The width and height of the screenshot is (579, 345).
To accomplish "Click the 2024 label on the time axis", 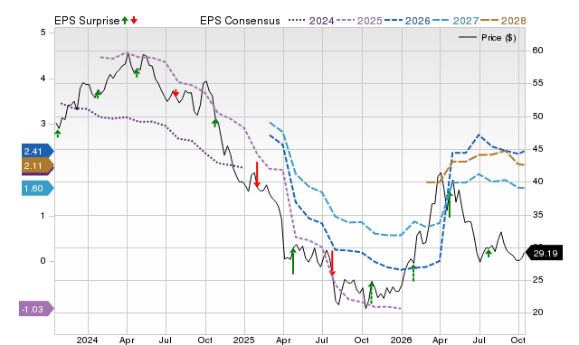I will pyautogui.click(x=88, y=340).
